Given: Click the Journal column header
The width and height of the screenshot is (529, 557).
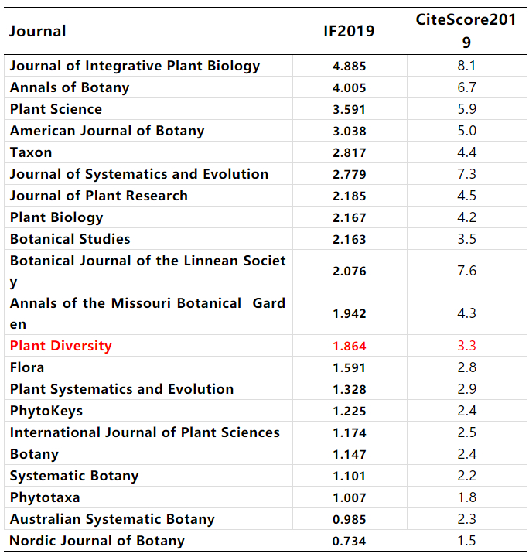Looking at the screenshot, I should 38,31.
